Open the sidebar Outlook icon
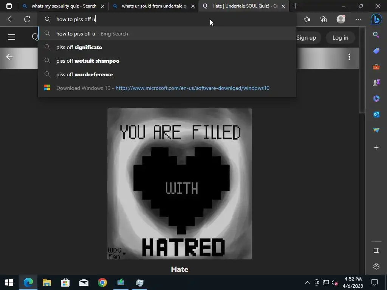This screenshot has height=290, width=387. click(376, 114)
